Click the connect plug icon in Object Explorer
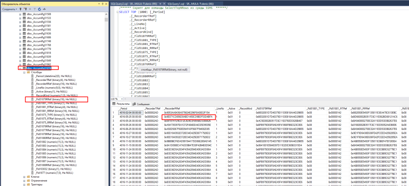 (20, 8)
